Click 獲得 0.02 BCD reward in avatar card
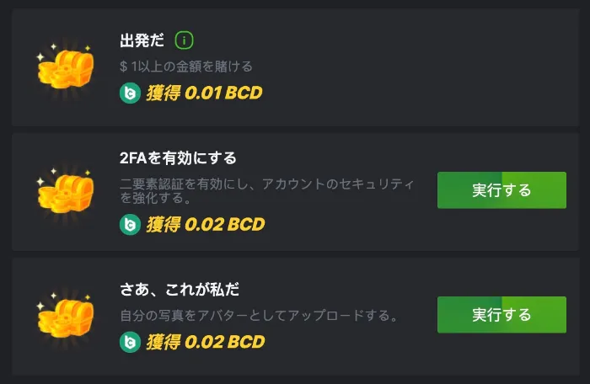Screen dimensions: 590x384 tap(205, 341)
